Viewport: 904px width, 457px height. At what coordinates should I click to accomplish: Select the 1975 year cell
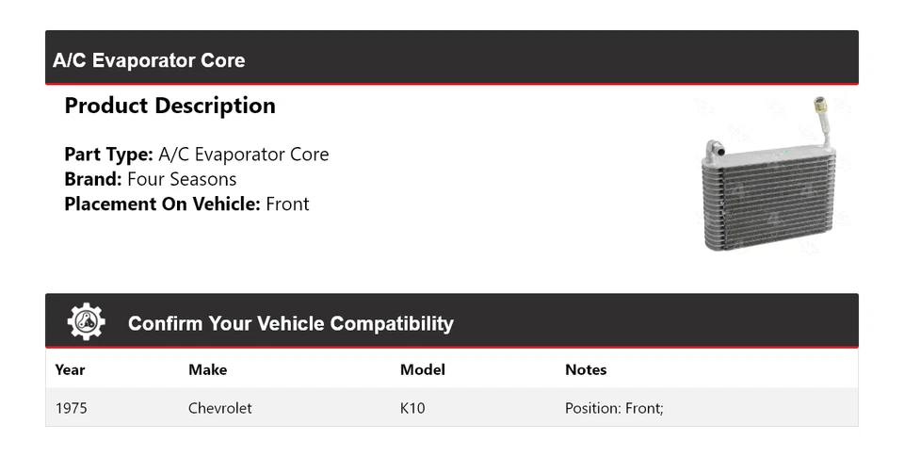pyautogui.click(x=72, y=408)
